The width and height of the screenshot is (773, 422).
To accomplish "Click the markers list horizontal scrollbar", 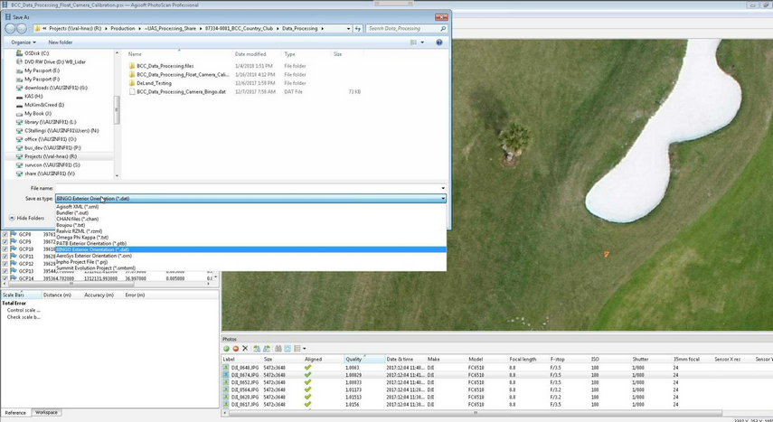I will (x=71, y=284).
